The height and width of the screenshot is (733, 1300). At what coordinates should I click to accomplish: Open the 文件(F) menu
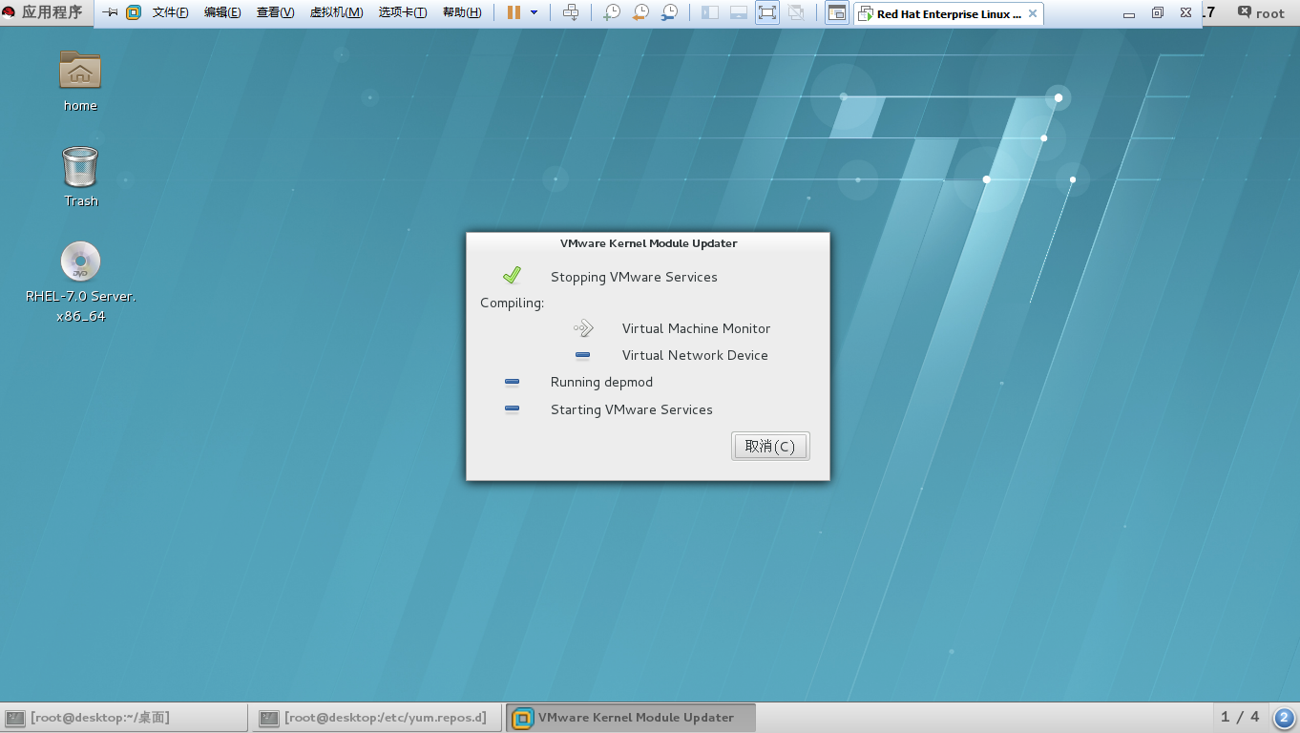click(x=171, y=12)
